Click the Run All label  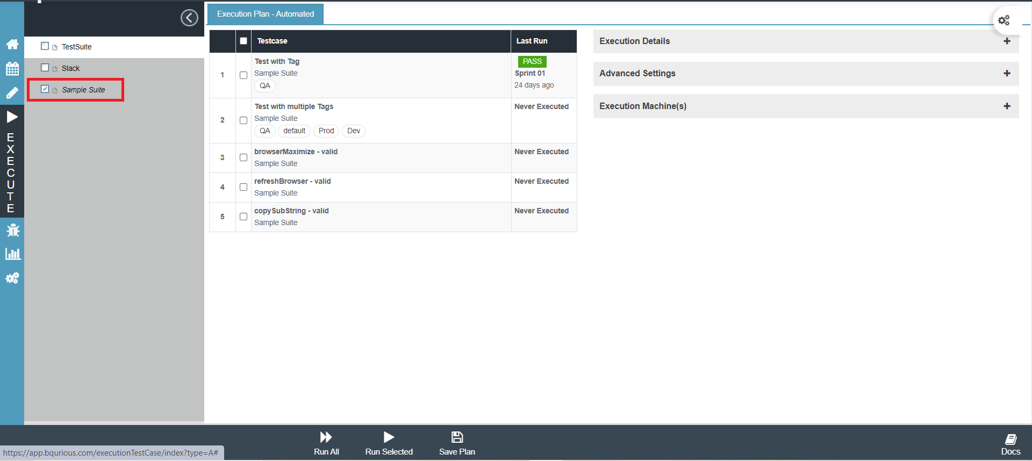tap(326, 452)
